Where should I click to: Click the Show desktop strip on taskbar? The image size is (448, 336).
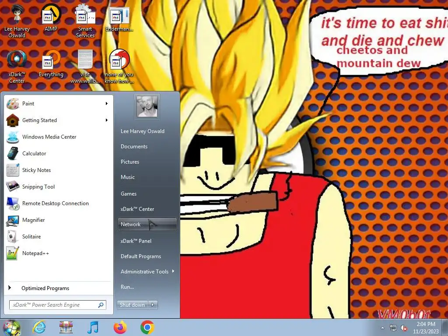(445, 327)
